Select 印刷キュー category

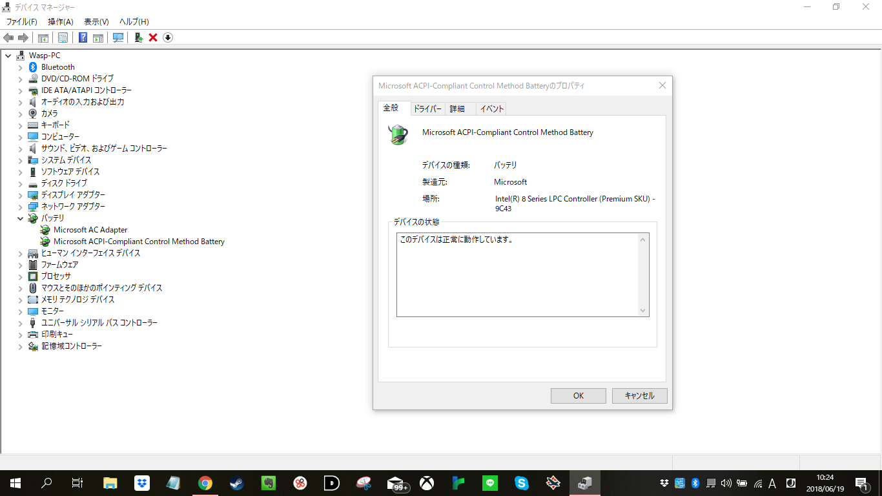click(x=57, y=335)
